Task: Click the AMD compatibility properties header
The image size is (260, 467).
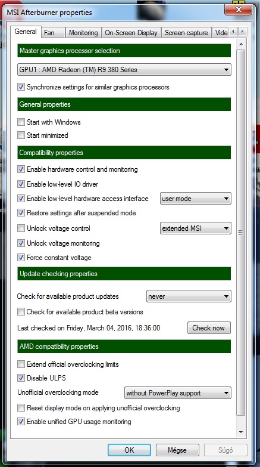Action: [124, 347]
